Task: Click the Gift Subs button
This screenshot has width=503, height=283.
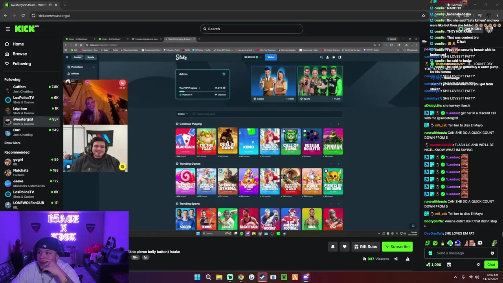Action: click(365, 246)
